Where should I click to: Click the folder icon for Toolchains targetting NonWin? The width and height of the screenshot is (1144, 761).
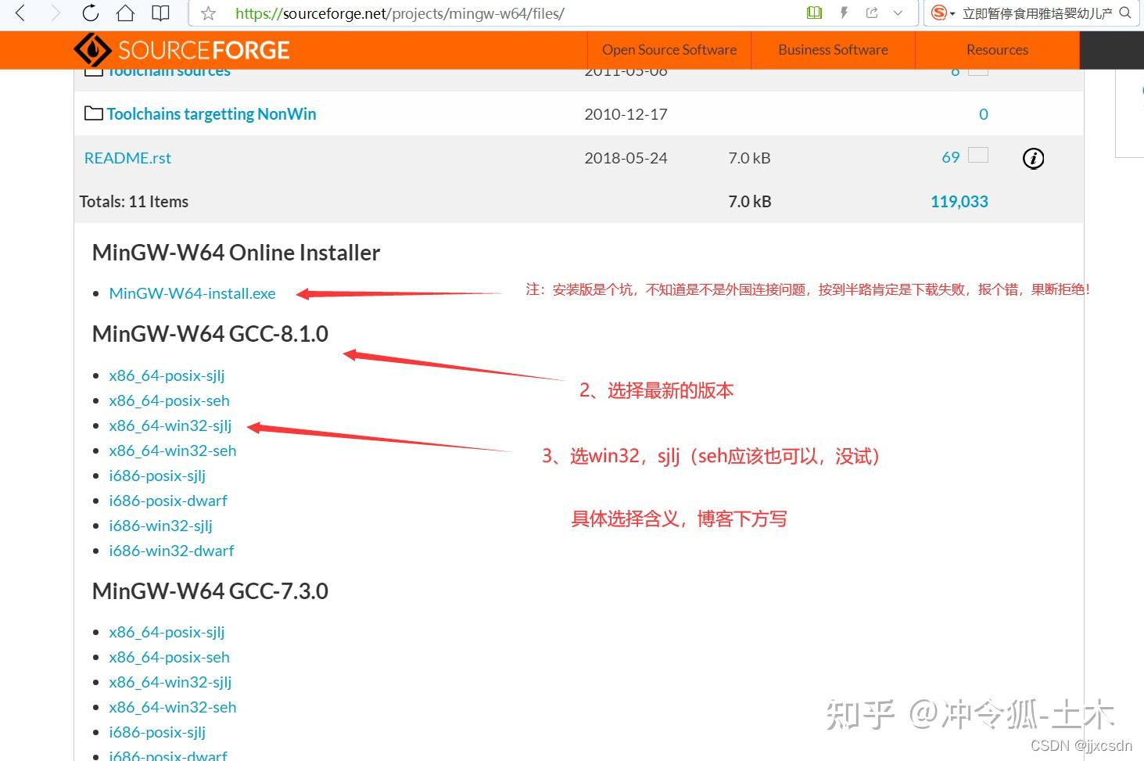[92, 113]
